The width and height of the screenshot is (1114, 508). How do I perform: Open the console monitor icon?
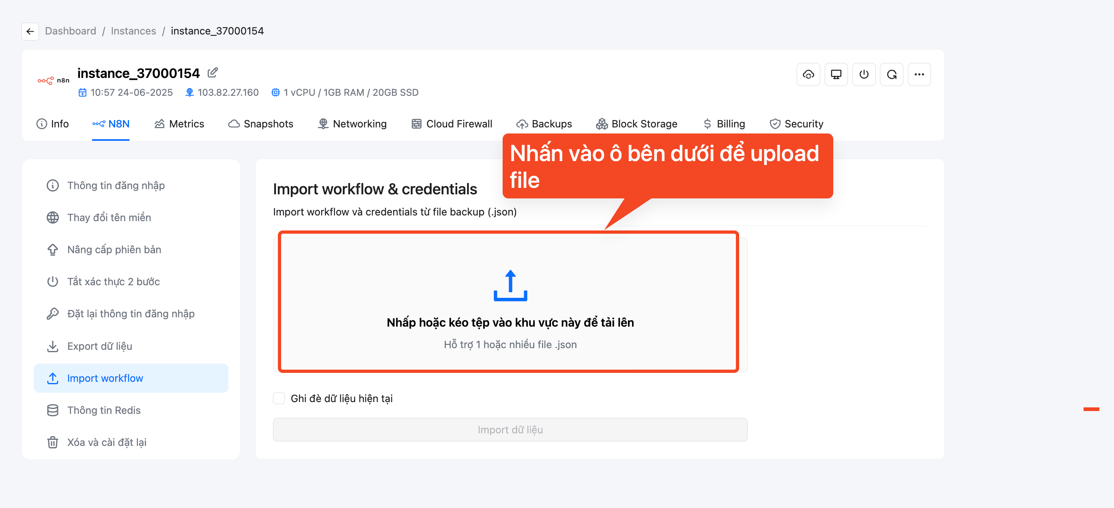coord(836,74)
